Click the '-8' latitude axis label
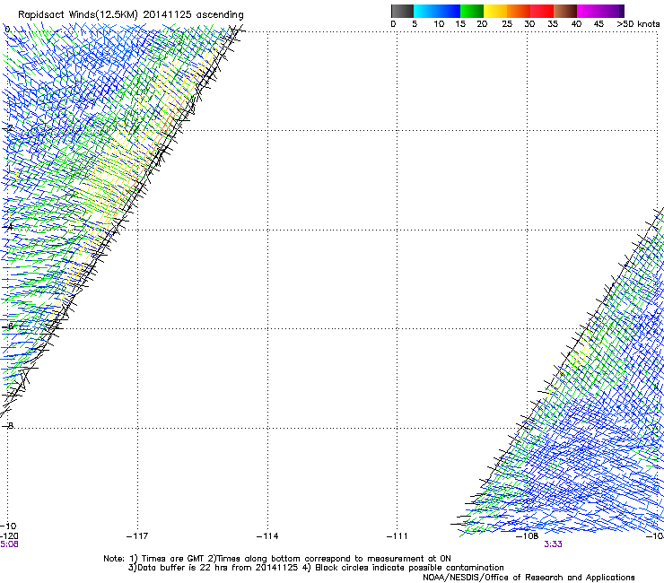Screen dimensions: 664x583 pyautogui.click(x=8, y=425)
